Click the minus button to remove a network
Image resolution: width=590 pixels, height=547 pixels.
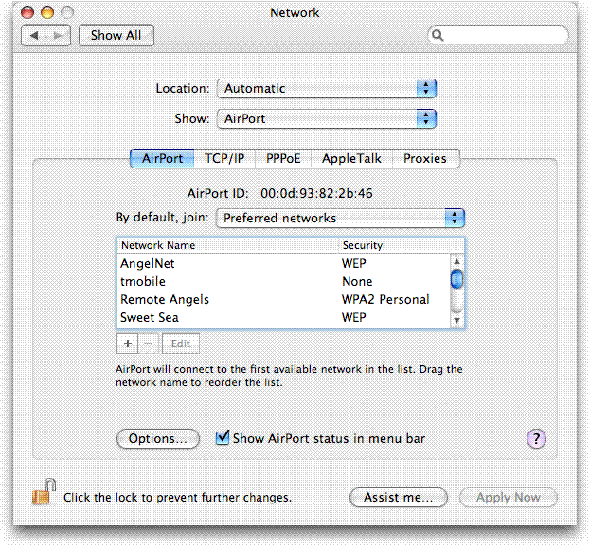[149, 344]
